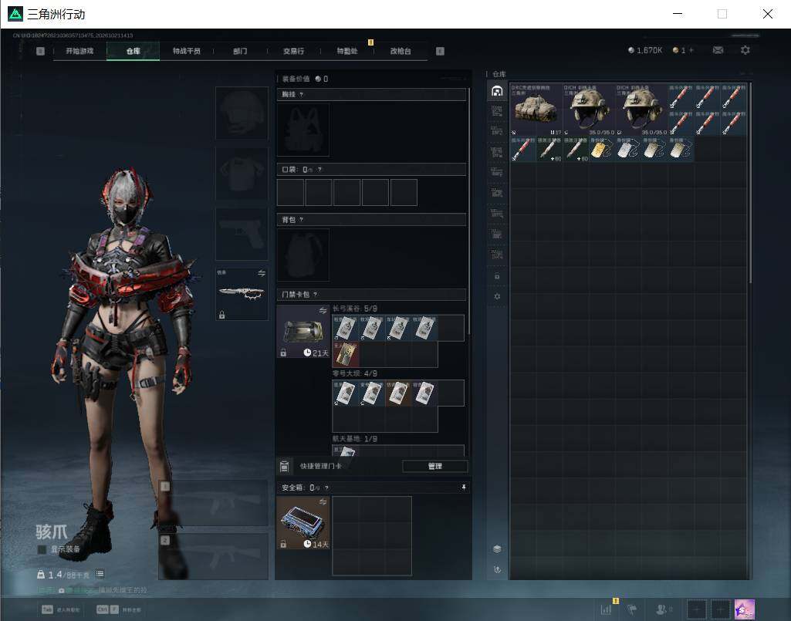Click the 管理 button for keycards
This screenshot has width=791, height=621.
(434, 466)
